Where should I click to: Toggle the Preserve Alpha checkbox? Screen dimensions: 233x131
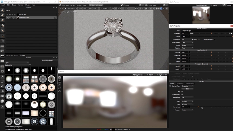(214, 40)
